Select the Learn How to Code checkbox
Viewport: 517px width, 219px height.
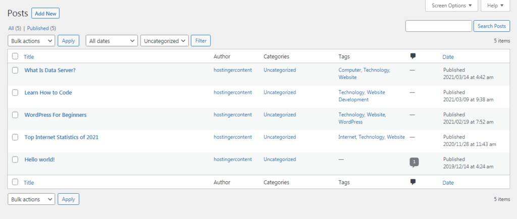pyautogui.click(x=15, y=93)
